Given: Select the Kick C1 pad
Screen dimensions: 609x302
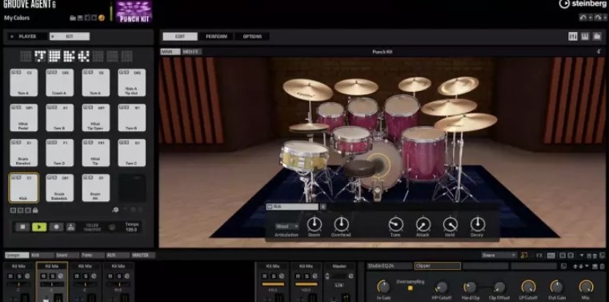Looking at the screenshot, I should 24,188.
